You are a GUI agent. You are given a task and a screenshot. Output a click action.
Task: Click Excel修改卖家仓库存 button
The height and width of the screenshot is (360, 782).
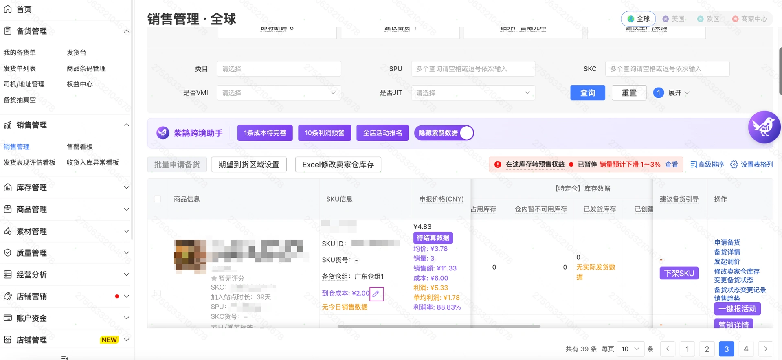point(338,165)
